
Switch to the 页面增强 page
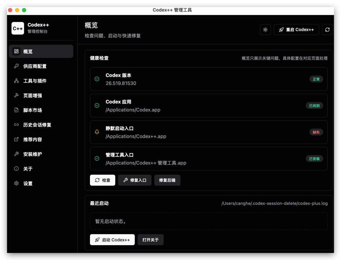(41, 95)
